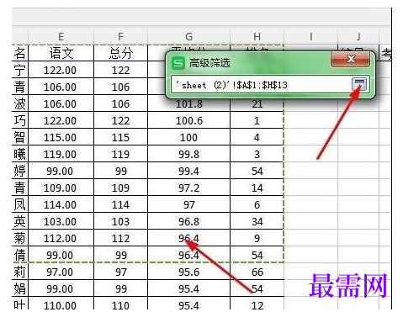Select column header E

[x=61, y=36]
